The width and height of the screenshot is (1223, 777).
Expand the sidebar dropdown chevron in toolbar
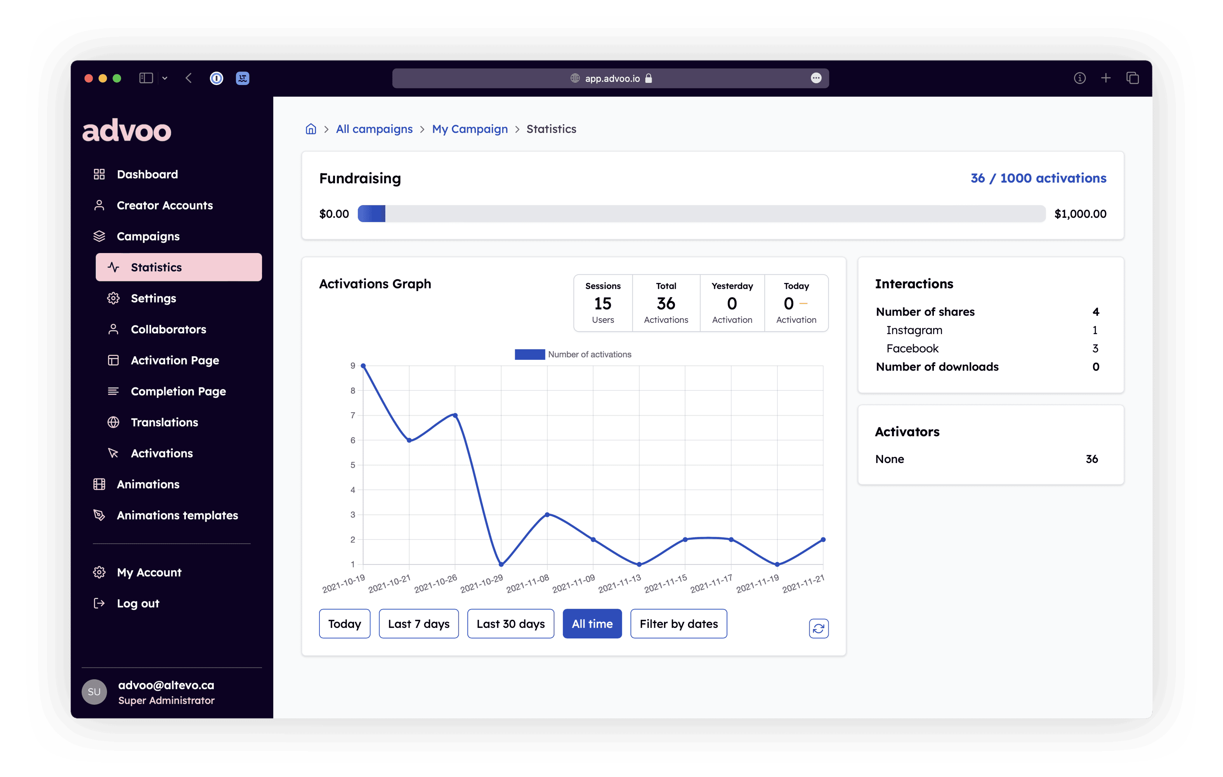pyautogui.click(x=165, y=78)
